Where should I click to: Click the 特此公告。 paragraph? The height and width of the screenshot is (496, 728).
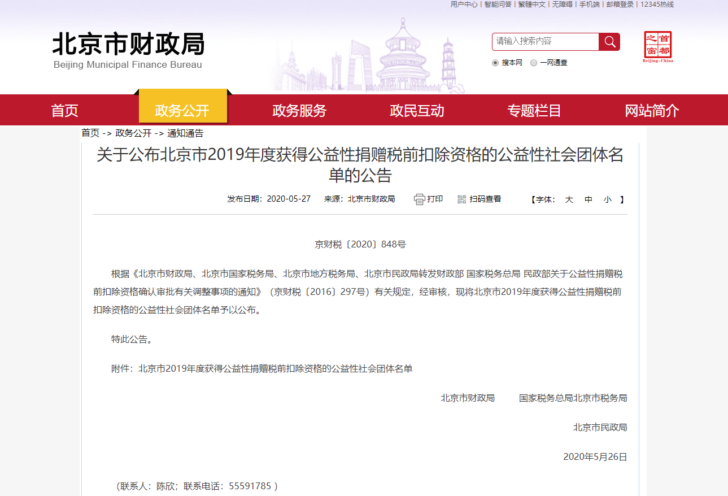click(132, 340)
